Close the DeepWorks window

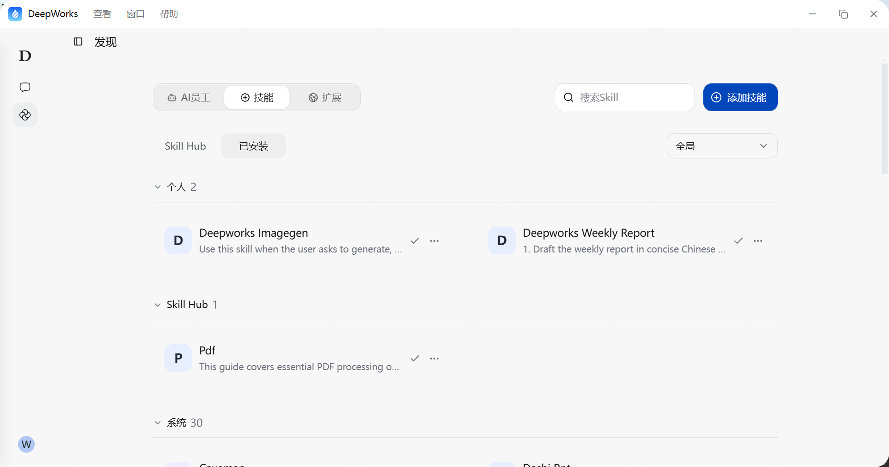click(874, 14)
